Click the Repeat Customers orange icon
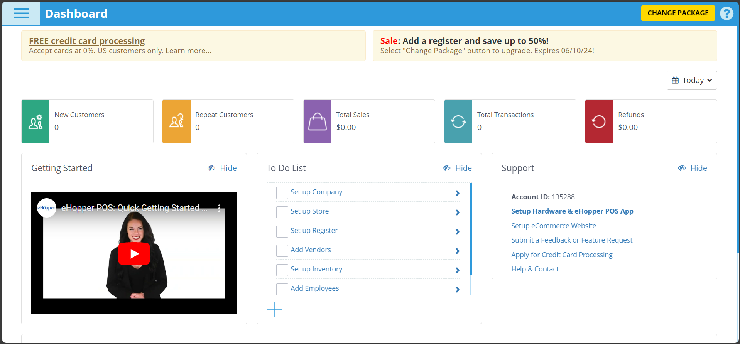Screen dimensions: 740x344 pos(176,121)
